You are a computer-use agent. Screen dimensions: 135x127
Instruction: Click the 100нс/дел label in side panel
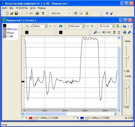click(12, 29)
